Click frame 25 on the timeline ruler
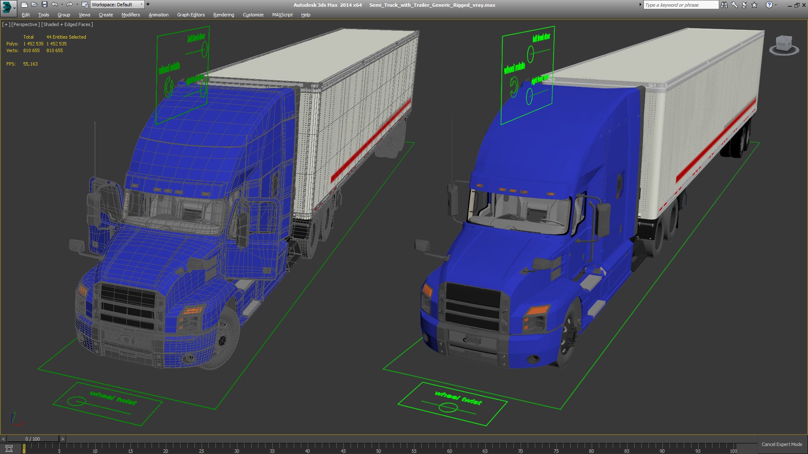 [201, 450]
